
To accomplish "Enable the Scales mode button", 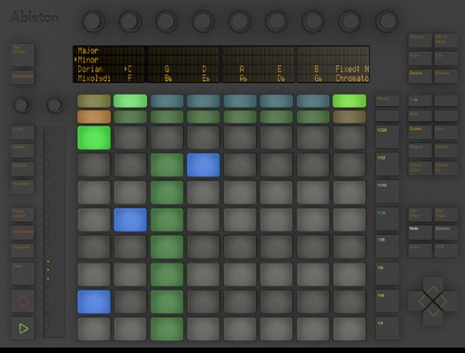I will [x=419, y=132].
